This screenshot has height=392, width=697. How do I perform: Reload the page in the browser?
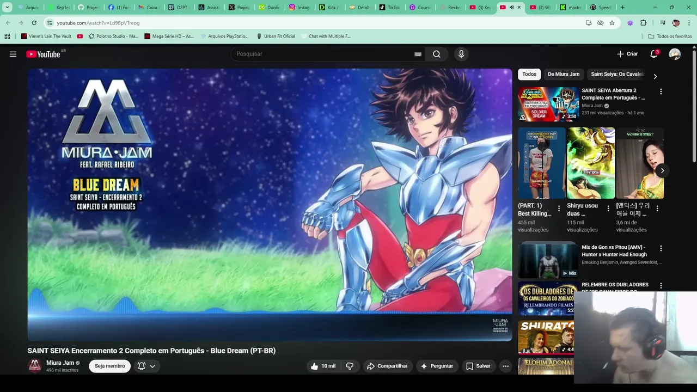tap(34, 23)
